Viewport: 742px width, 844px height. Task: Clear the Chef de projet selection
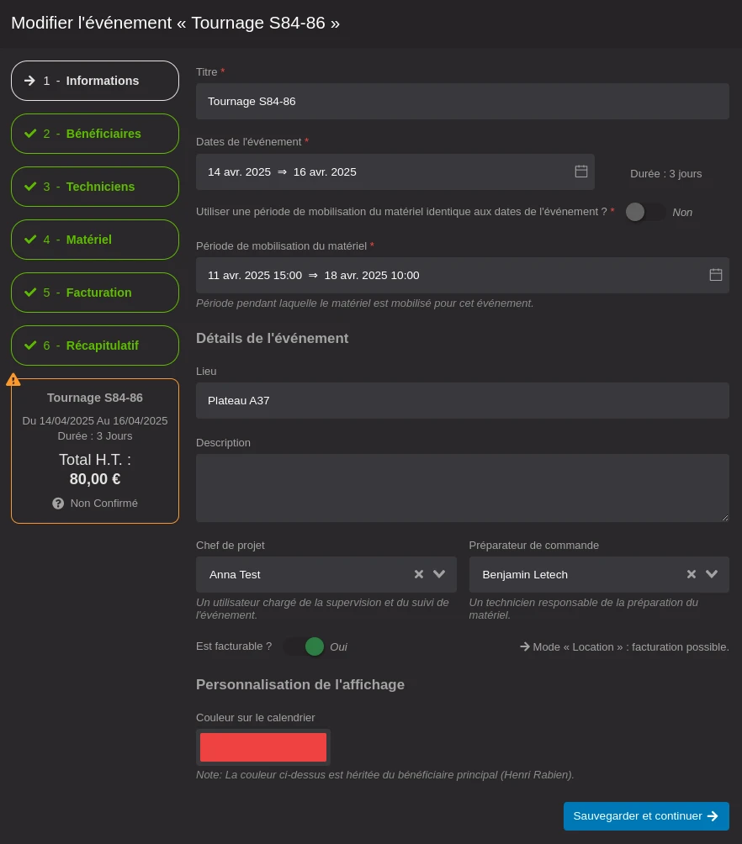tap(419, 574)
